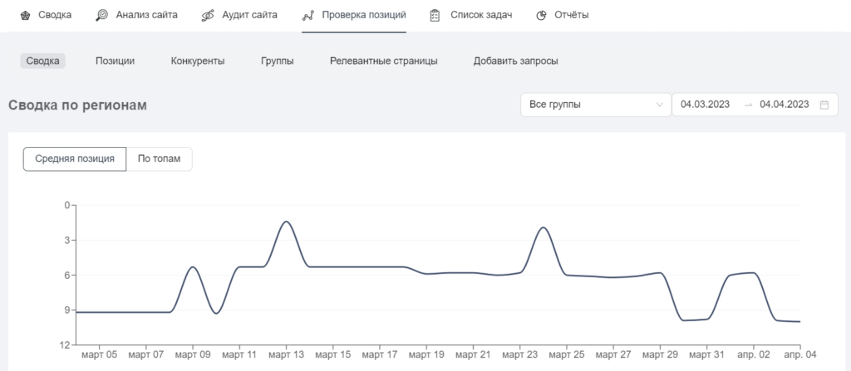Click the Сводка dashboard icon in top navigation
This screenshot has height=371, width=851.
tap(25, 15)
